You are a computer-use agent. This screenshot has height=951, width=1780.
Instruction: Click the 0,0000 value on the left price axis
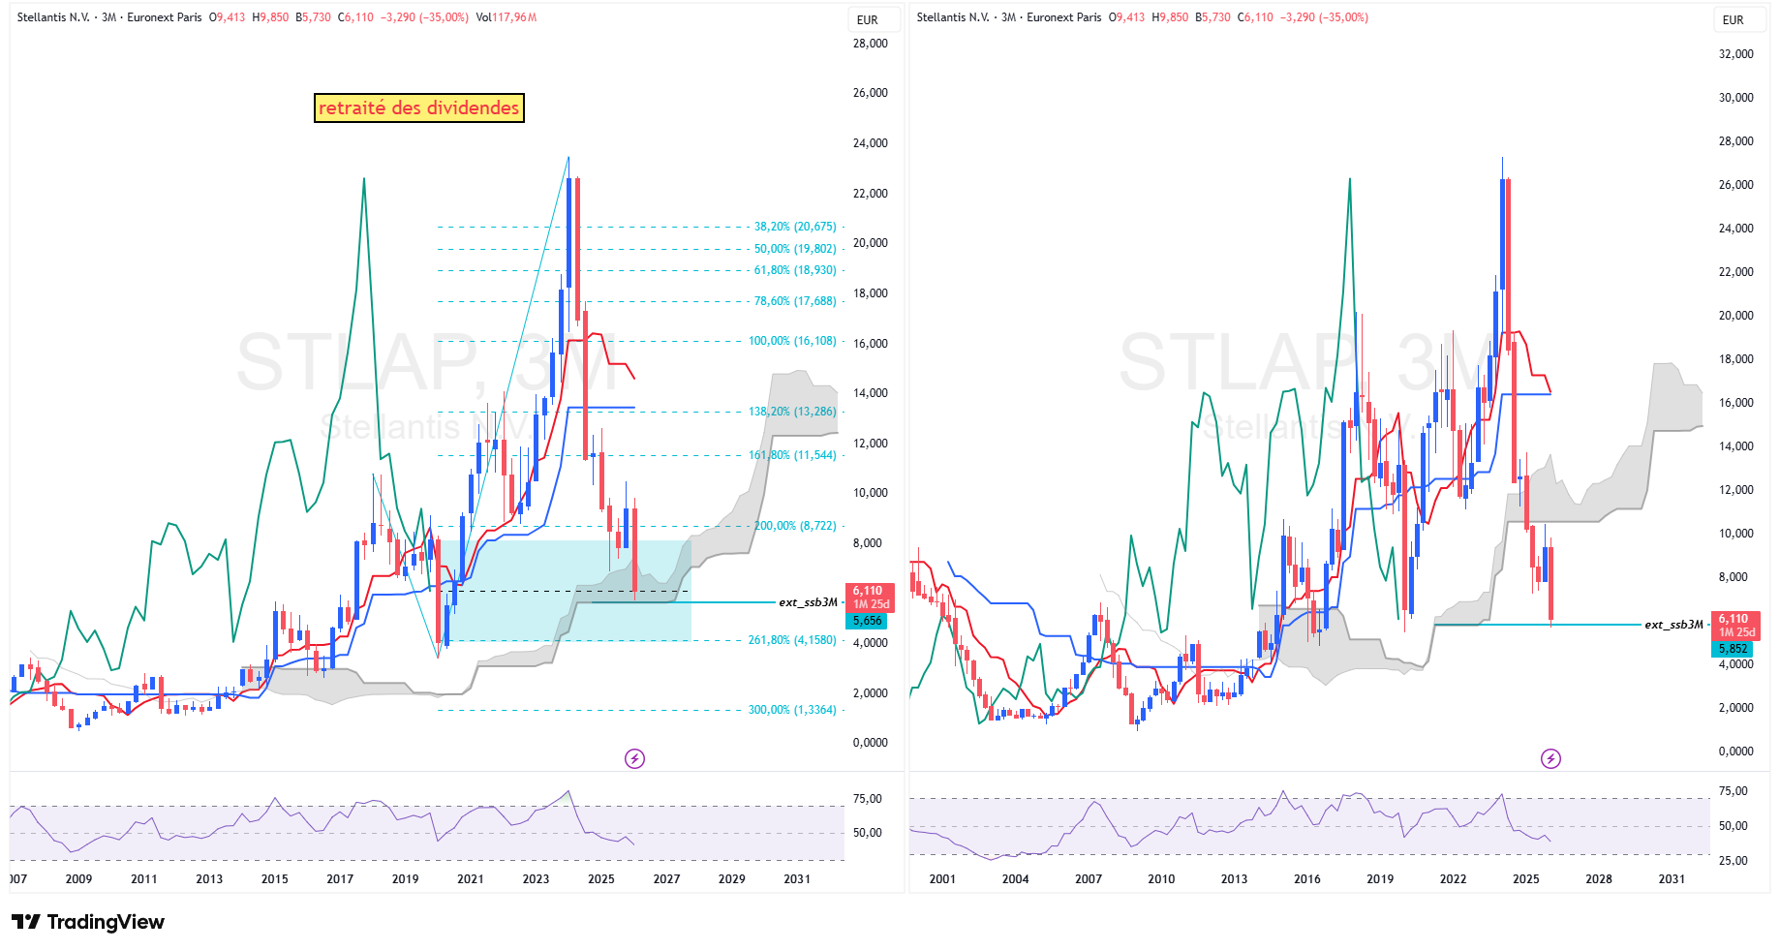pos(870,743)
